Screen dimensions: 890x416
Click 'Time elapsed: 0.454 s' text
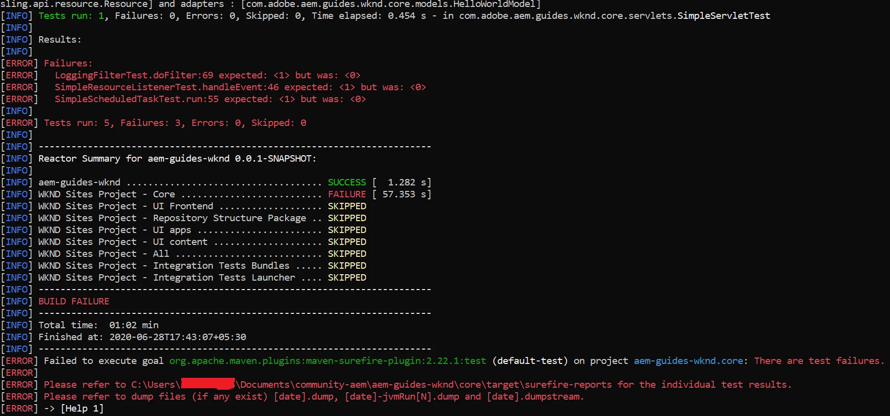coord(369,16)
